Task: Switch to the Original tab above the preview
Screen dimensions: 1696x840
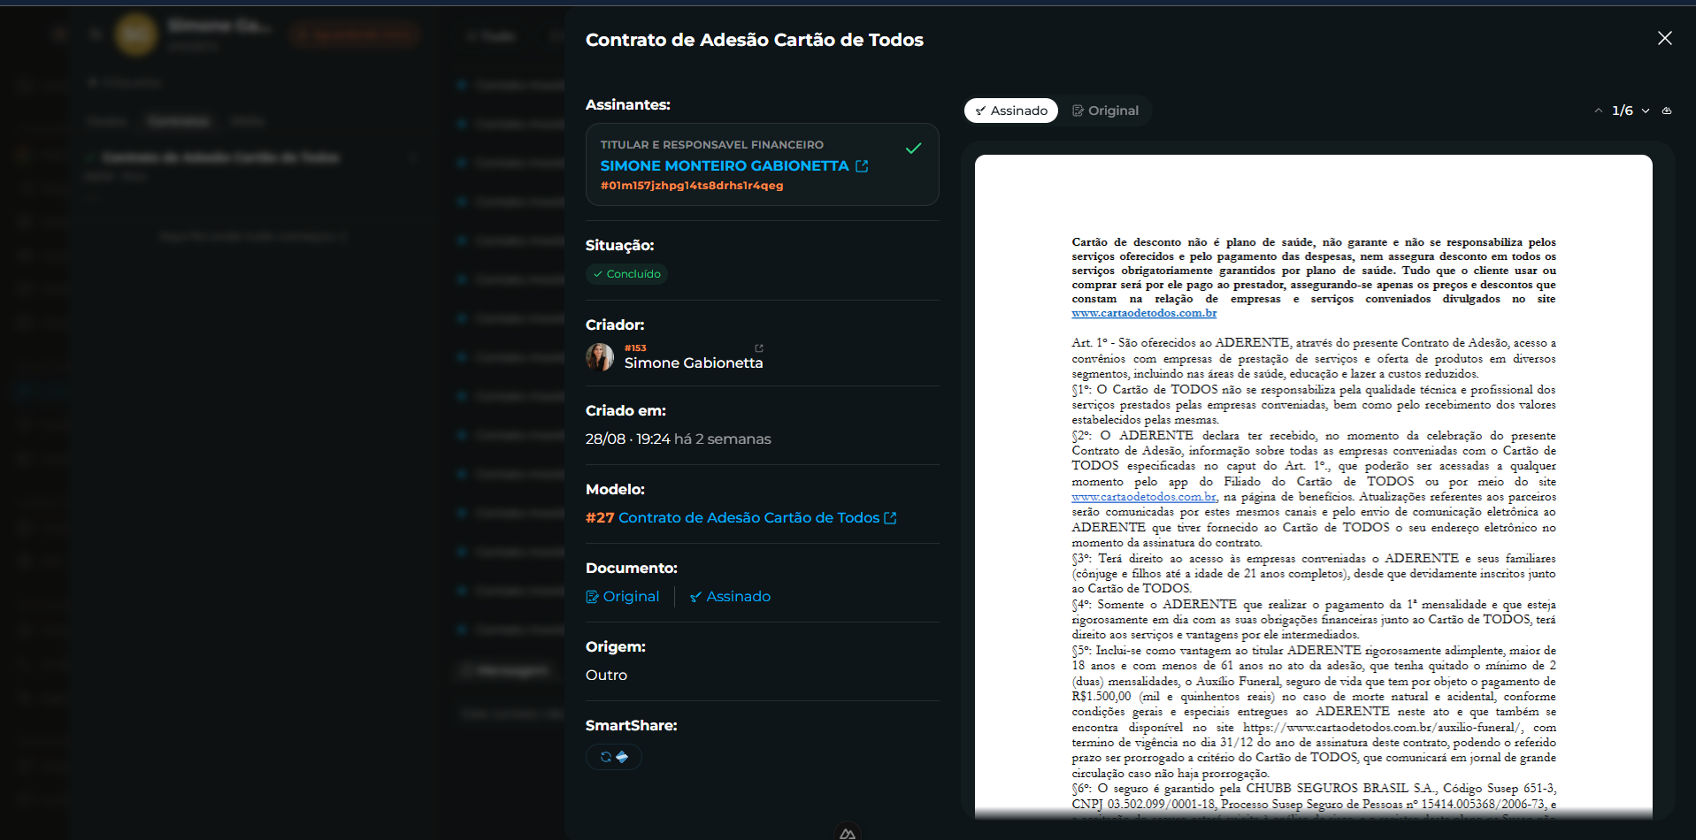Action: point(1105,111)
